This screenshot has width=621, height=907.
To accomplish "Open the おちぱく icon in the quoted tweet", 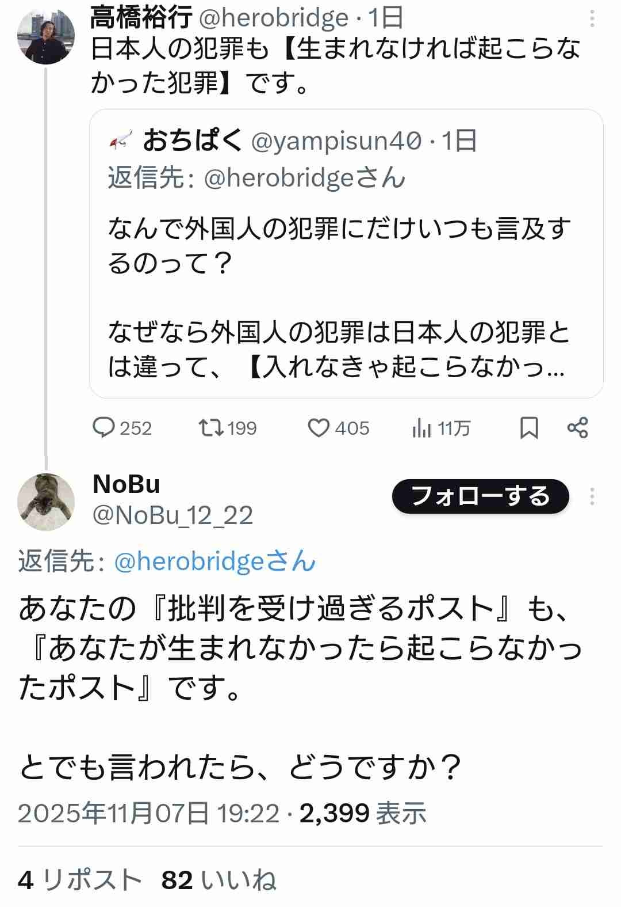I will pyautogui.click(x=121, y=141).
